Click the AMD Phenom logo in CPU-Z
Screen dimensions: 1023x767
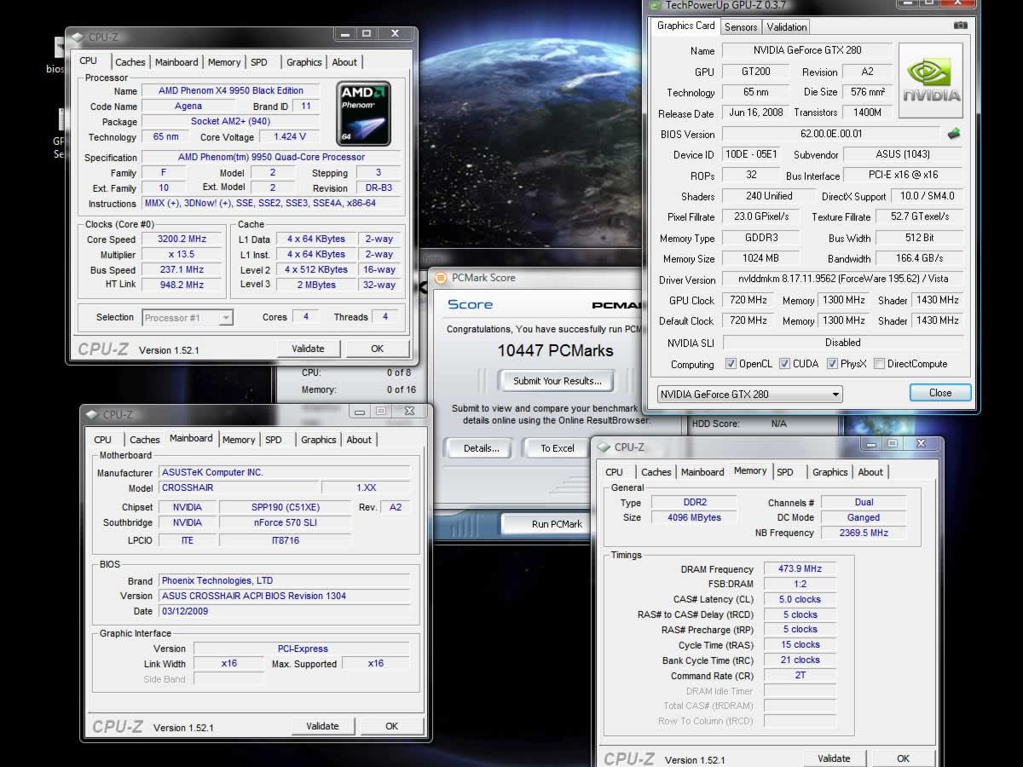pos(363,114)
